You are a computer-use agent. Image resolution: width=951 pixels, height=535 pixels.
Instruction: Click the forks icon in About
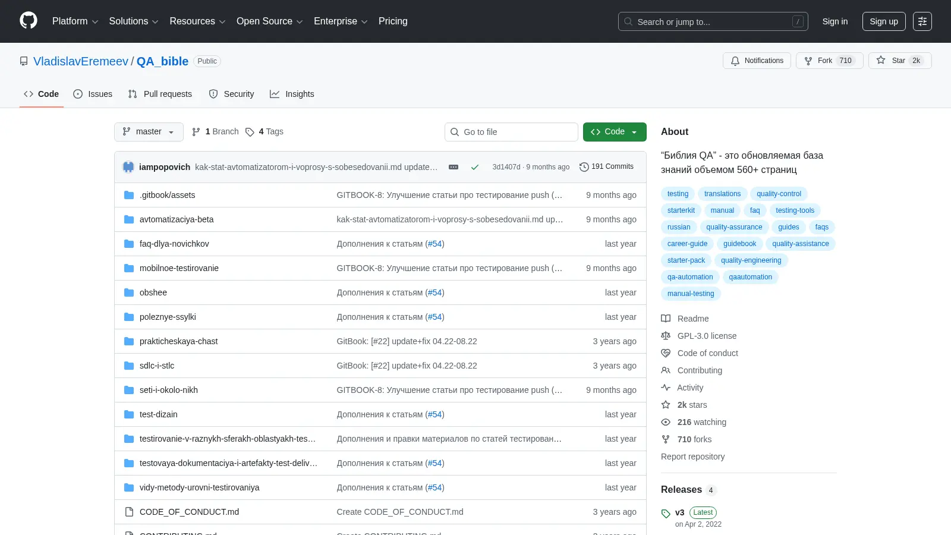click(x=666, y=439)
